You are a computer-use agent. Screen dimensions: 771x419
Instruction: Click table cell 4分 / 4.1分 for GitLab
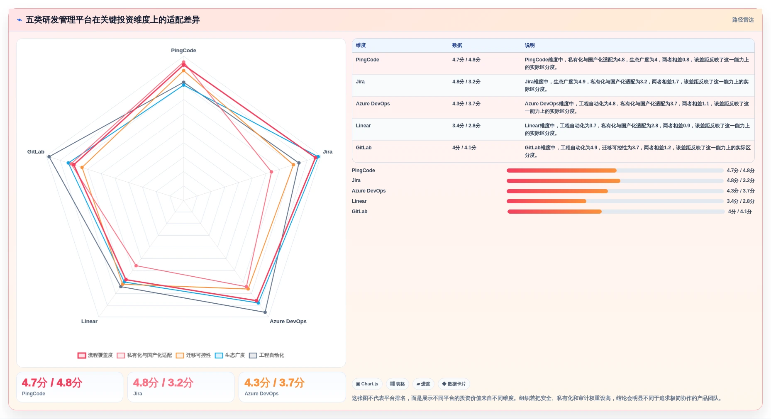(464, 148)
